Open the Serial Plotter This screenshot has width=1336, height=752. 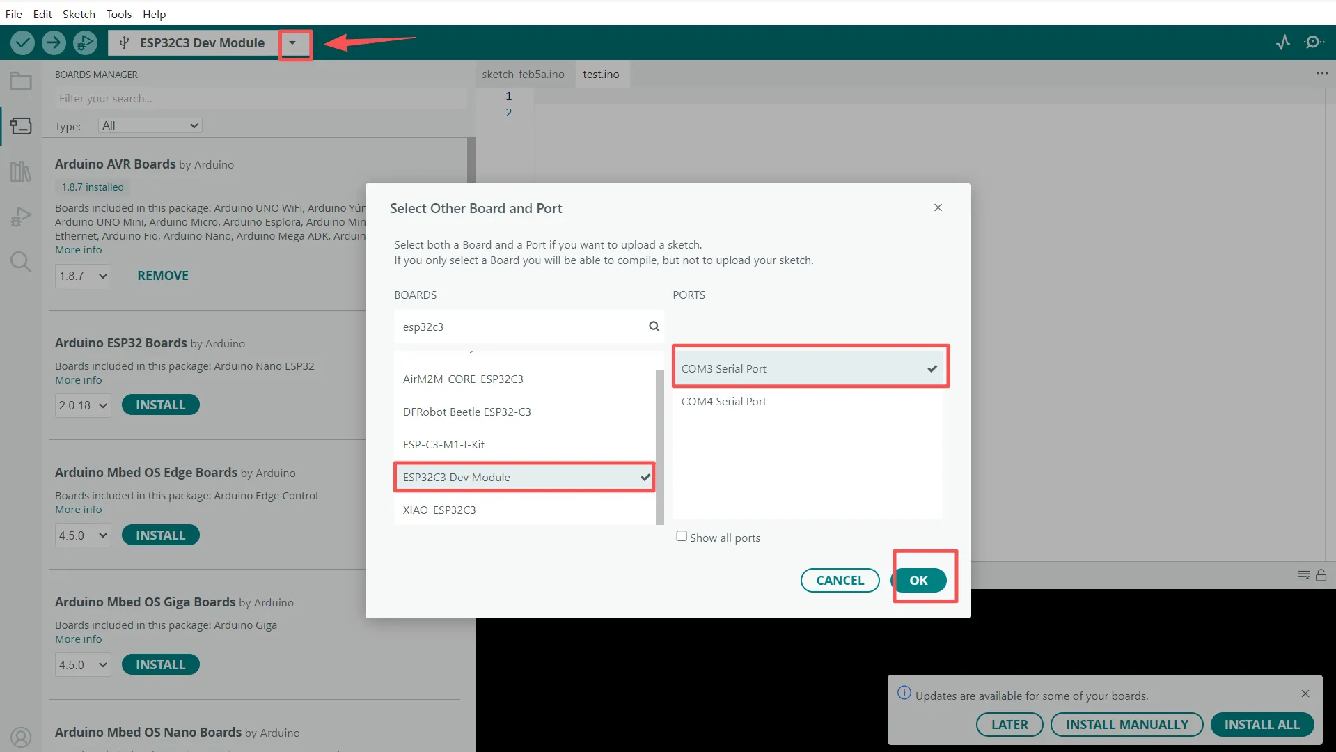(x=1283, y=42)
